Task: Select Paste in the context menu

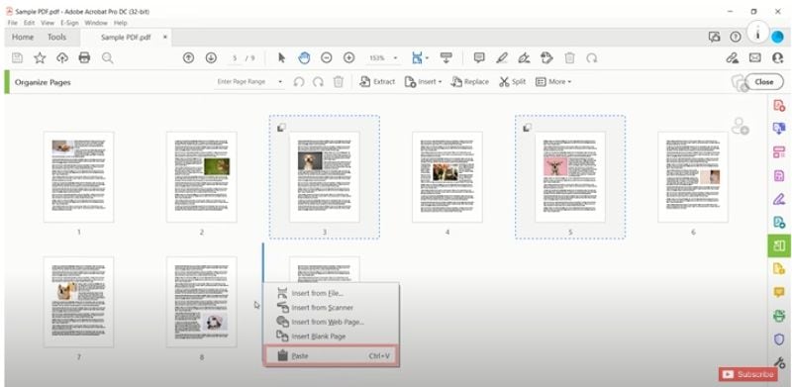Action: point(331,355)
